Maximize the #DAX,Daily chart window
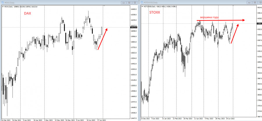This screenshot has width=262, height=121. click(129, 3)
